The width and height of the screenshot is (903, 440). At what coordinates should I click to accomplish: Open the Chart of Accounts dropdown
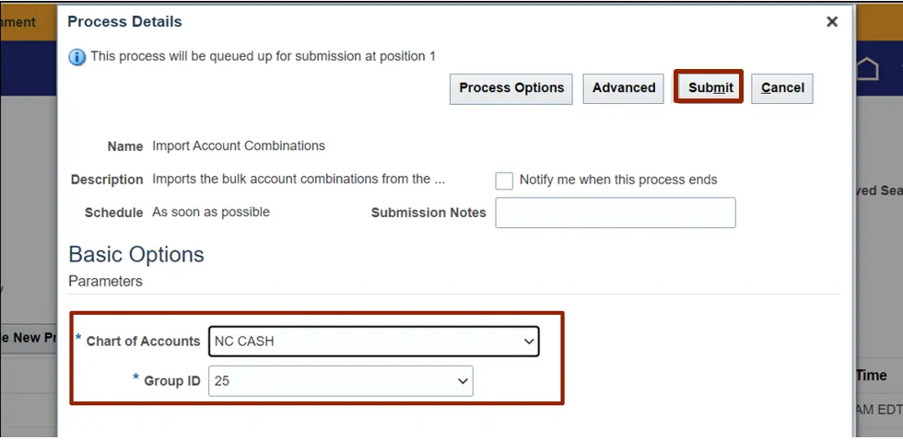pos(373,342)
